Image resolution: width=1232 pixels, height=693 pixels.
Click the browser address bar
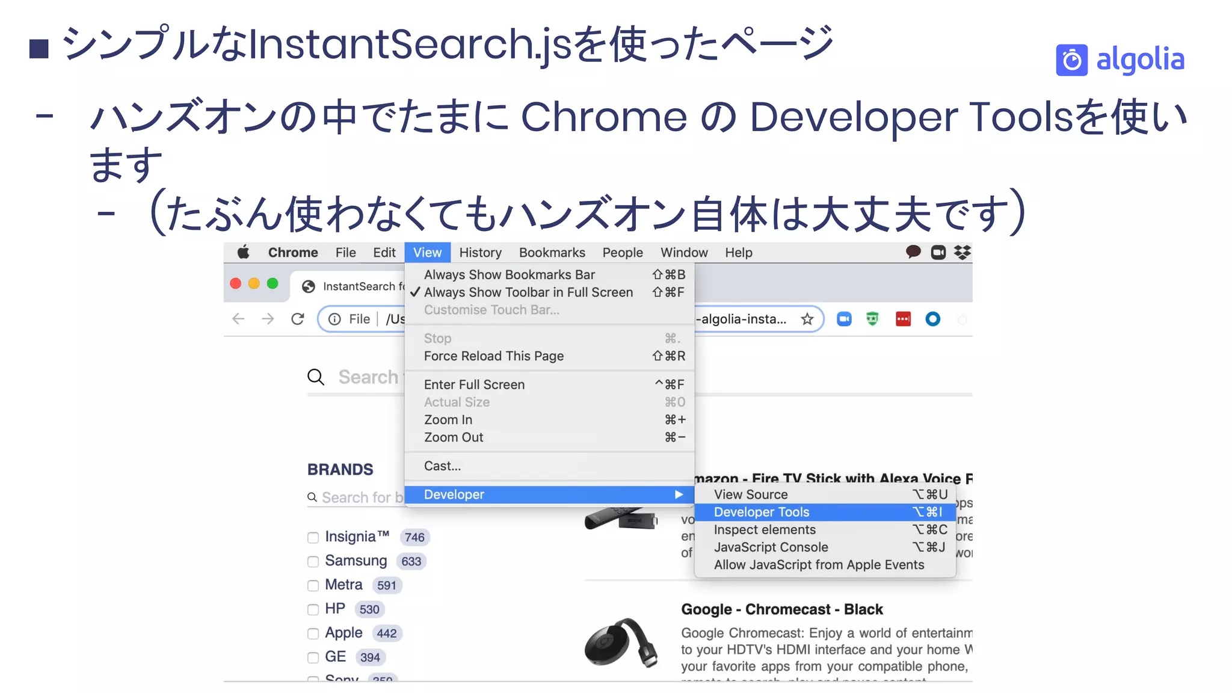coord(570,319)
